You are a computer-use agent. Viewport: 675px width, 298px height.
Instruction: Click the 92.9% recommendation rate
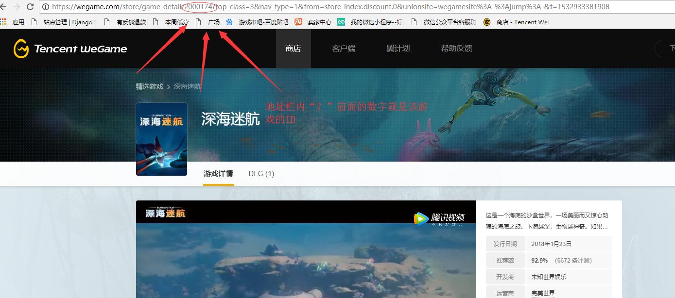[539, 261]
